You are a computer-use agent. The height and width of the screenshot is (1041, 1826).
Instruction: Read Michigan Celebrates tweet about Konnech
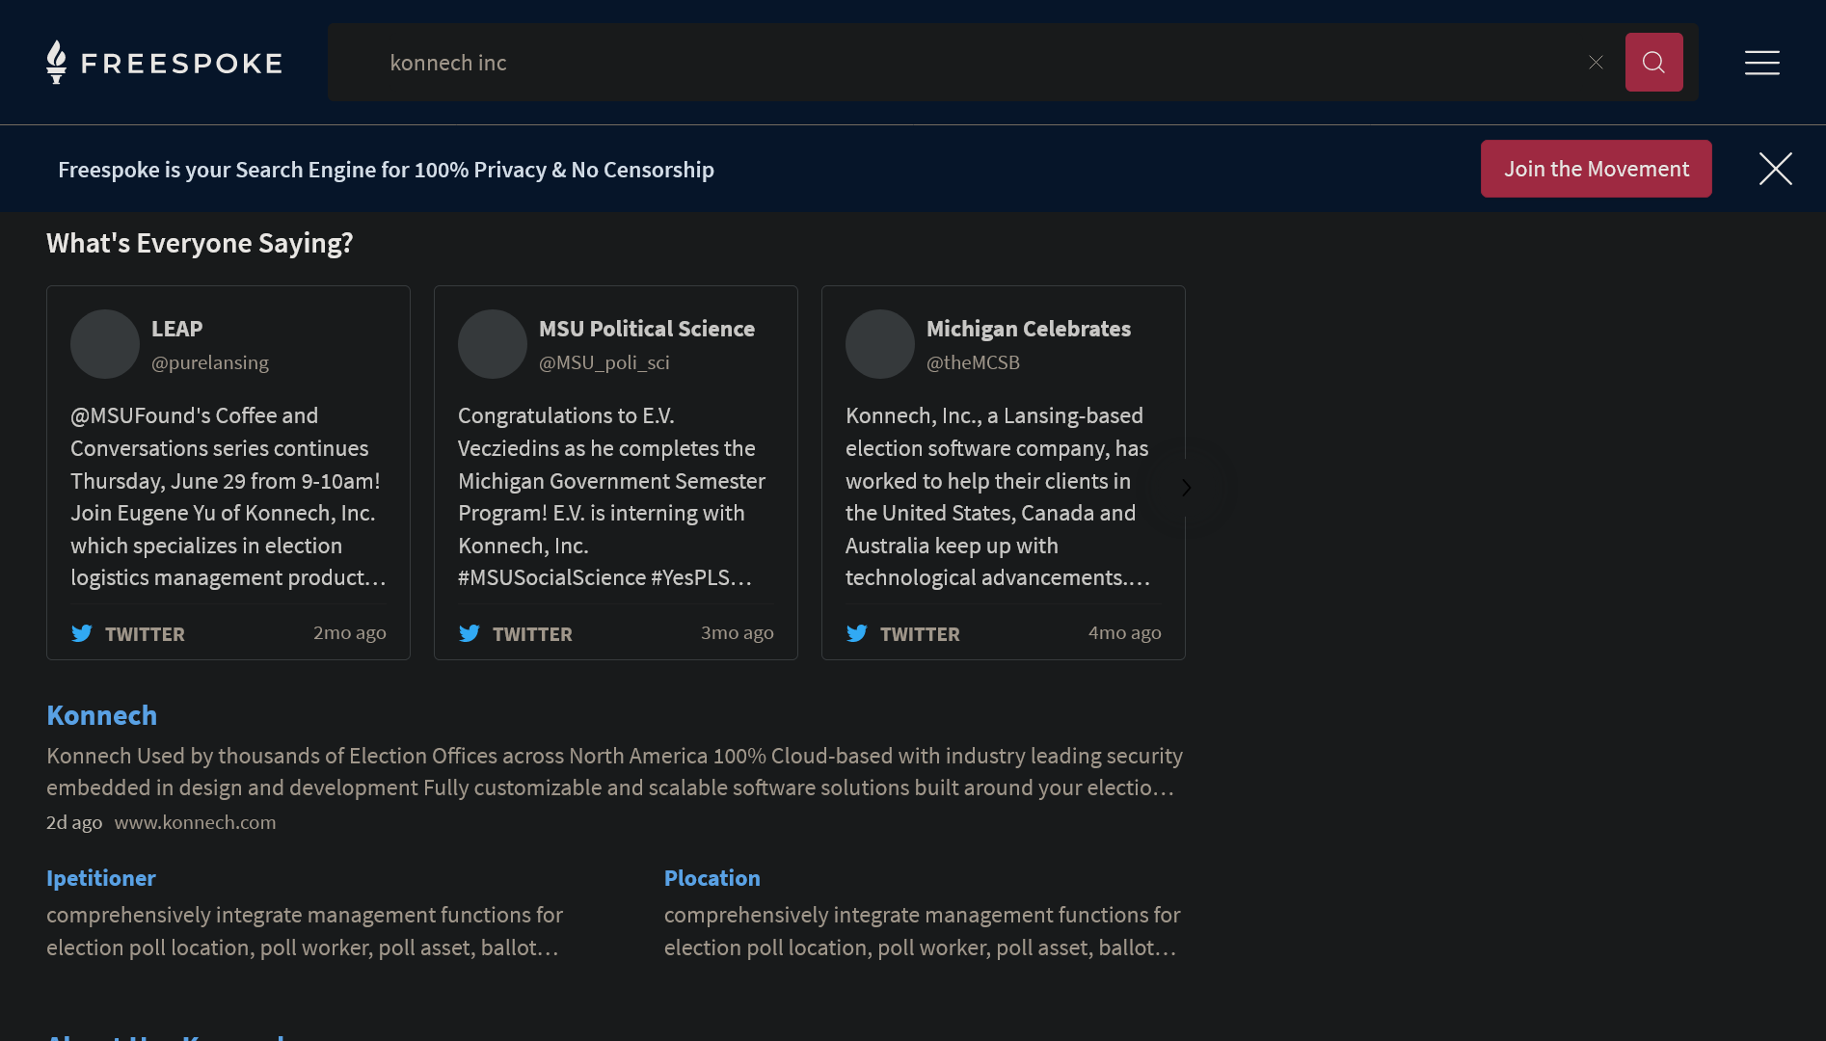(998, 496)
